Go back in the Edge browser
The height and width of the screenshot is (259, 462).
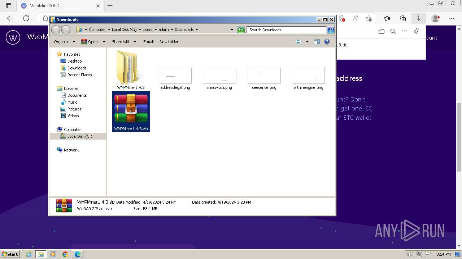(x=10, y=18)
